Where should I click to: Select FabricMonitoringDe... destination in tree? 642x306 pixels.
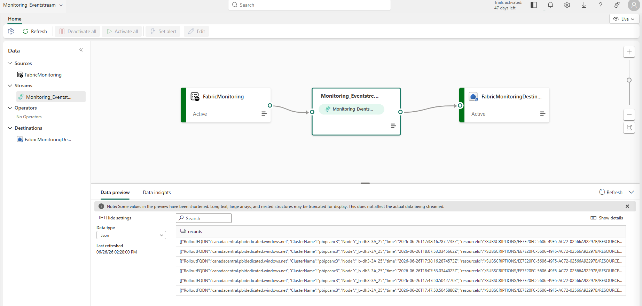click(44, 139)
